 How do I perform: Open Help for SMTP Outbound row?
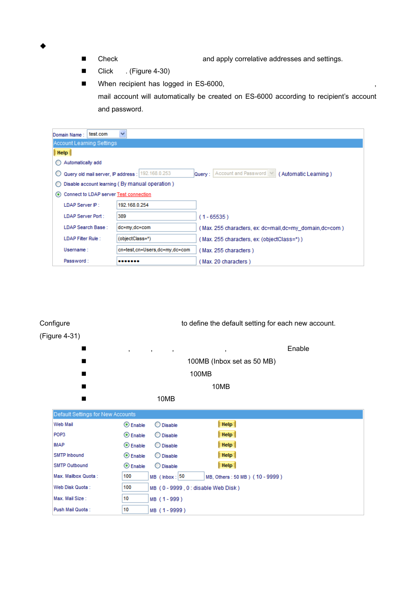[227, 465]
